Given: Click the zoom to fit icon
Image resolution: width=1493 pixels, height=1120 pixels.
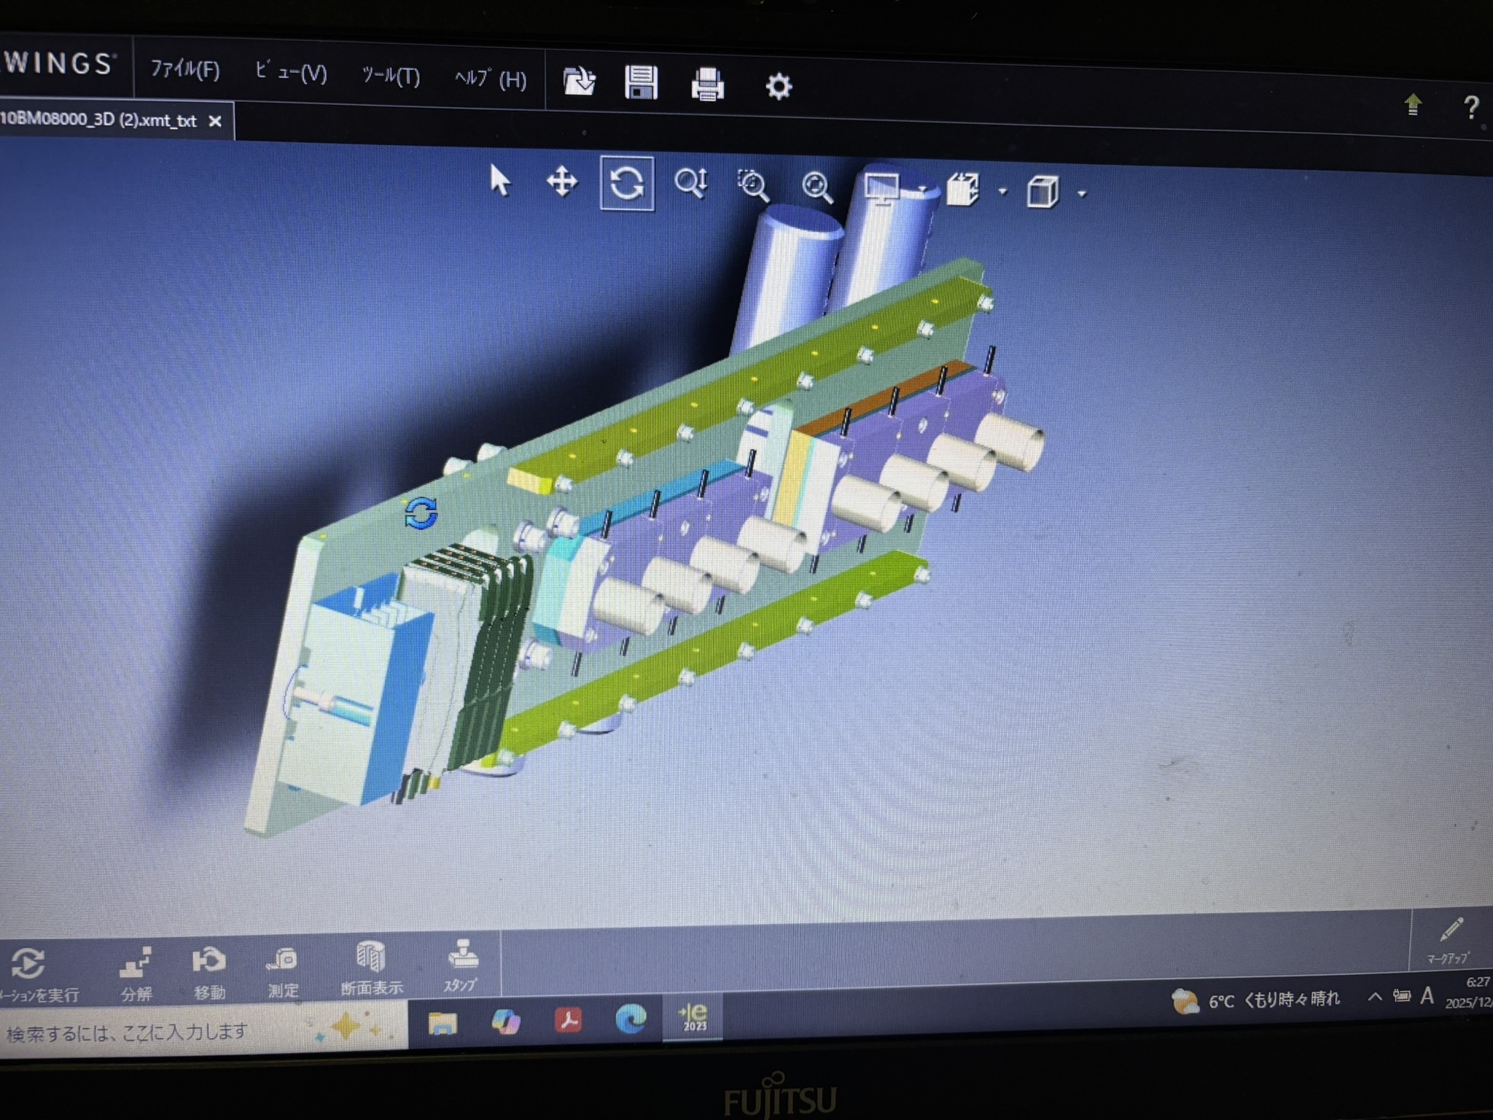Looking at the screenshot, I should tap(816, 187).
